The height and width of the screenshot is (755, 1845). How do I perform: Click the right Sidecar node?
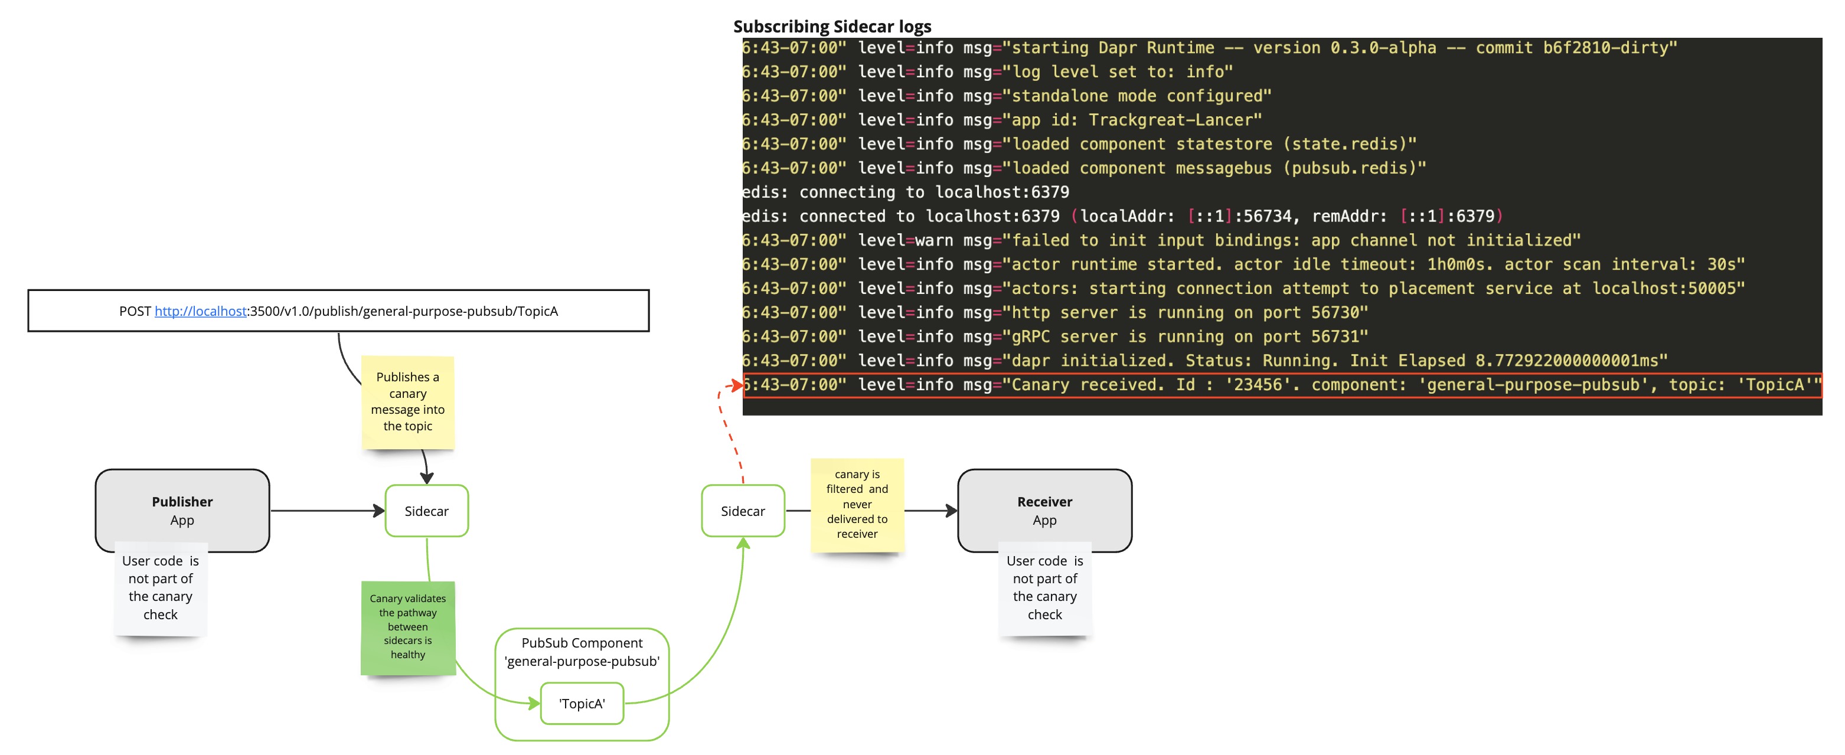(743, 510)
